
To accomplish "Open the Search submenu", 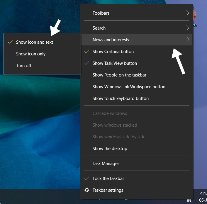I will point(137,28).
